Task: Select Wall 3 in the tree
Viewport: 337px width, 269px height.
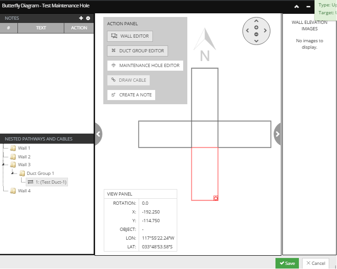Action: (x=24, y=165)
